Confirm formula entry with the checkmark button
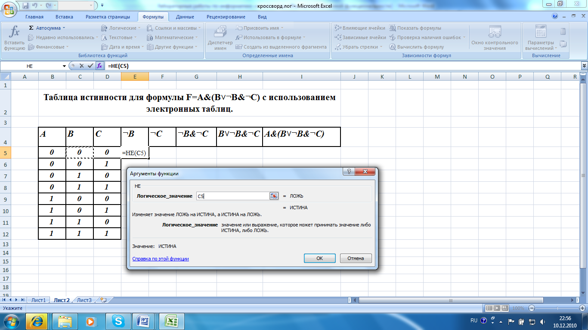 (x=90, y=66)
